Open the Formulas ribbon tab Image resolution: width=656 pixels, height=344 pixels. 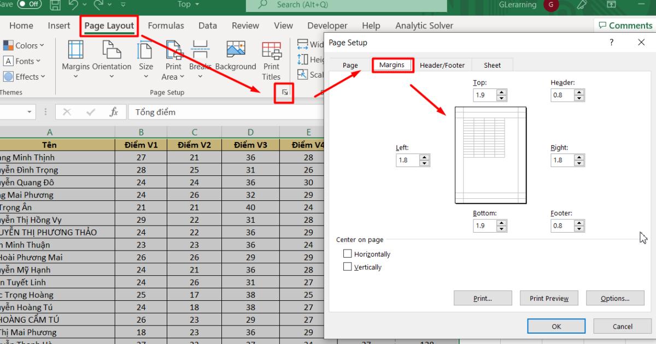166,26
